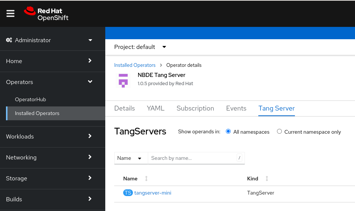
Task: Switch to the YAML tab
Action: [155, 108]
